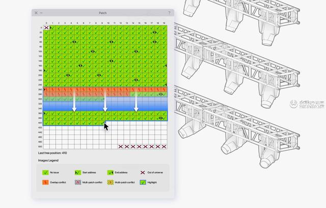Click the patch boundary marker between addresses 150 and 151

pos(112,61)
